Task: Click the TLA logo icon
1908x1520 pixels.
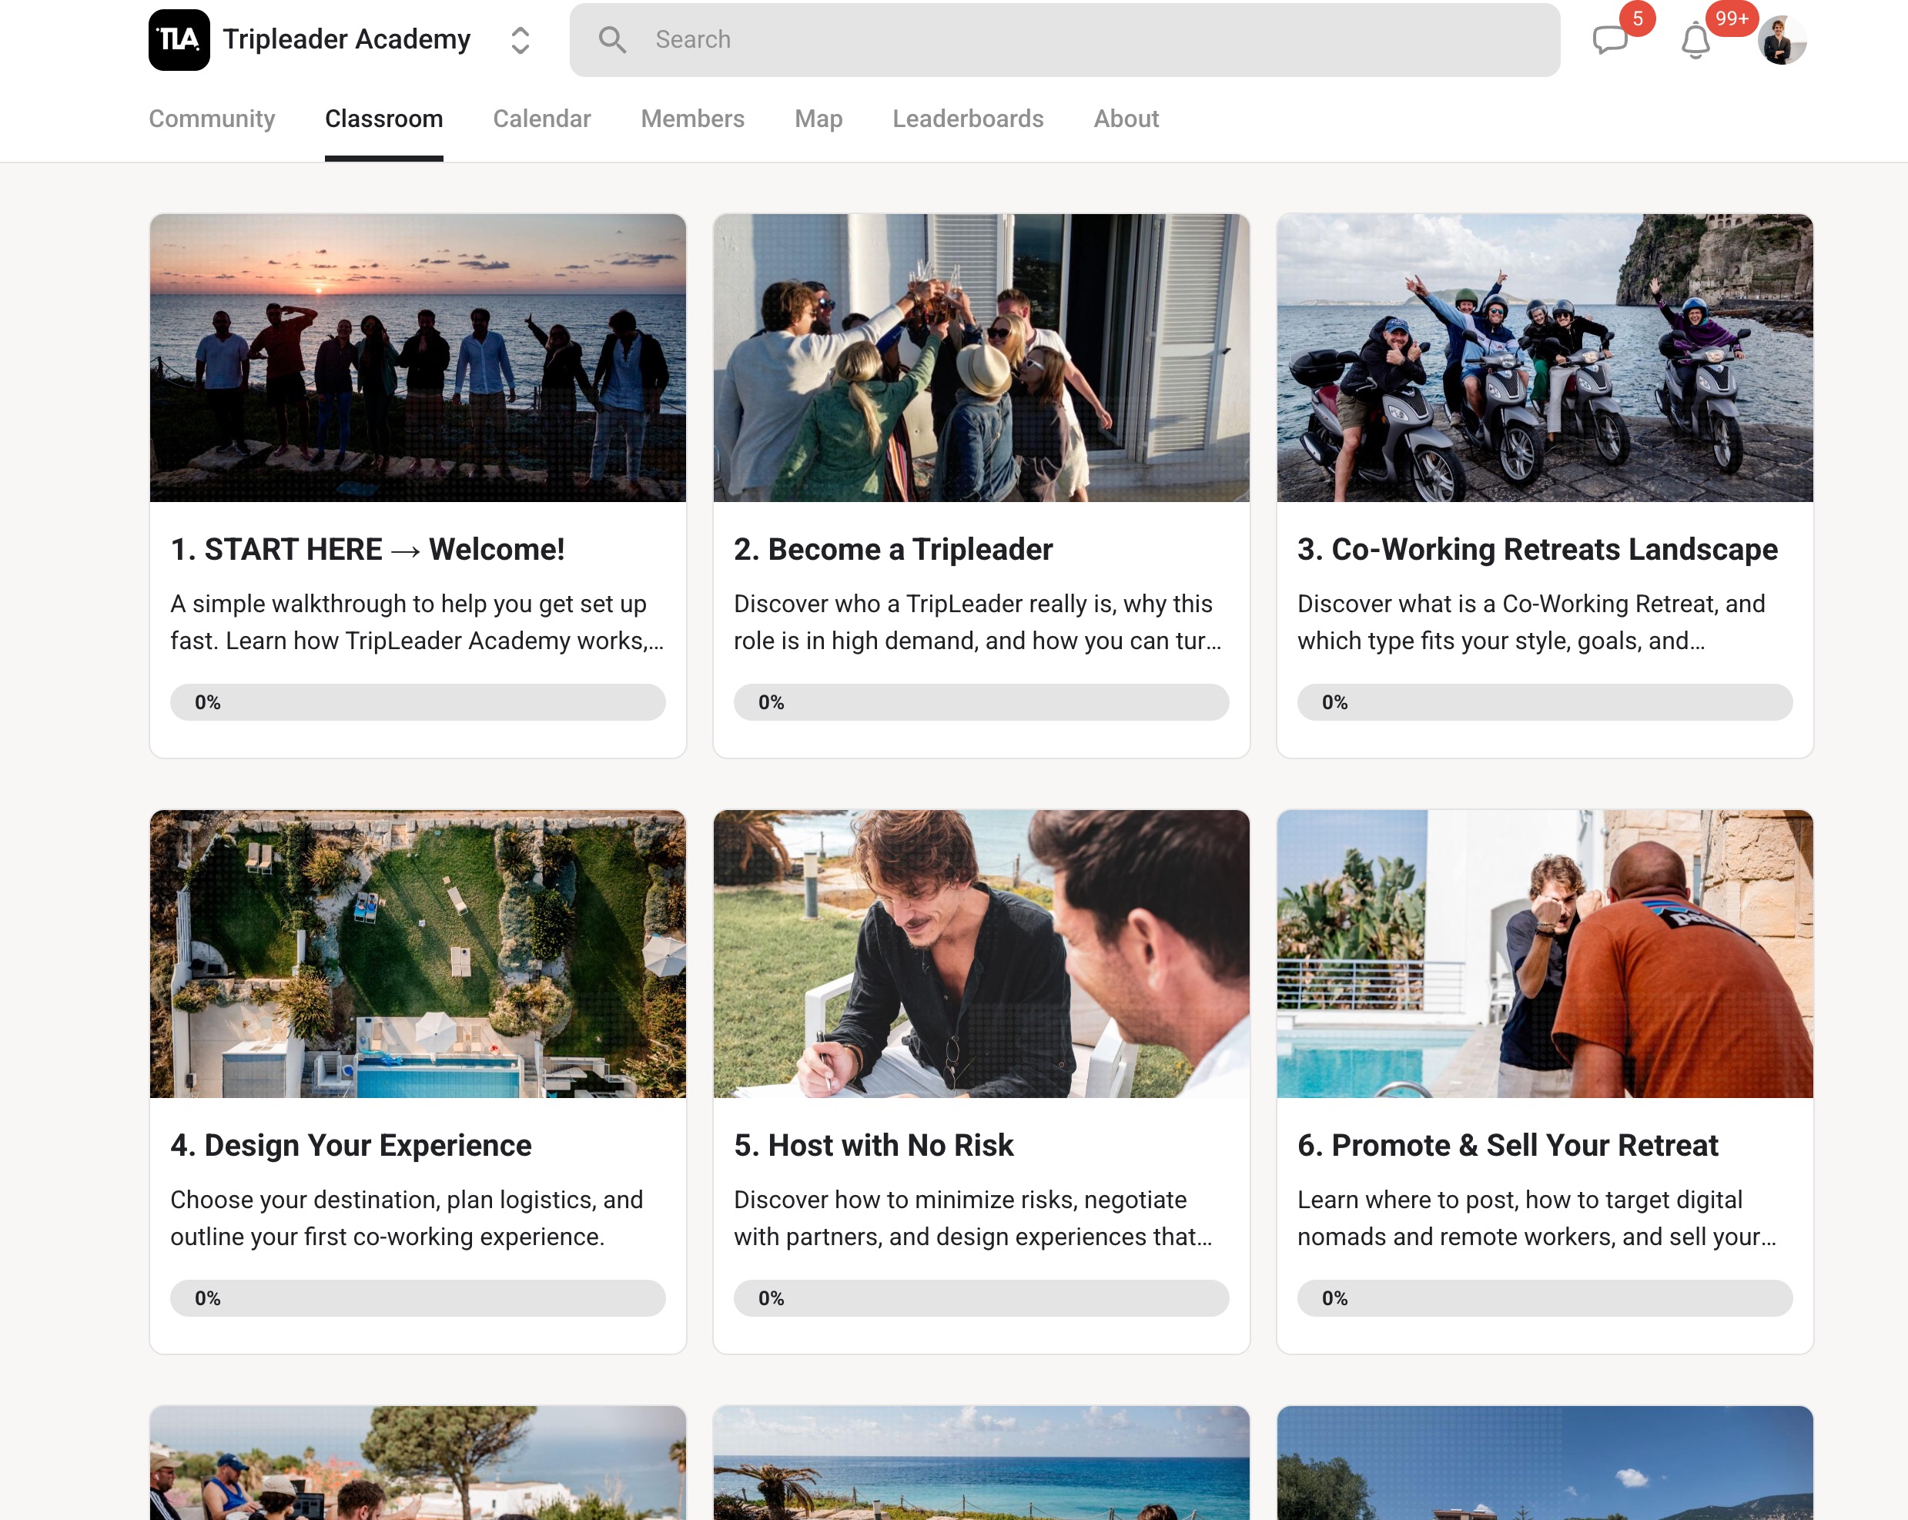Action: click(179, 40)
